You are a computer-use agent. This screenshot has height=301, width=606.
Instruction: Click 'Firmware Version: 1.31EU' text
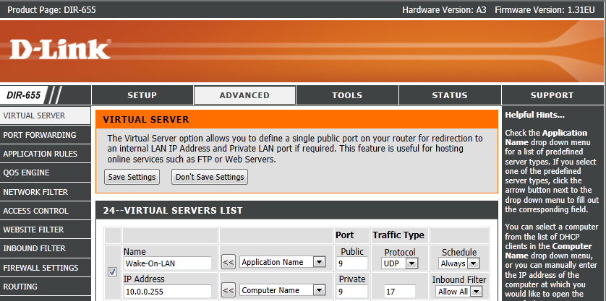tap(545, 9)
